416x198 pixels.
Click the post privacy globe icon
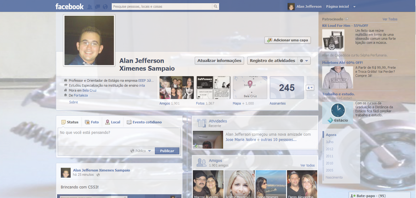[98, 175]
